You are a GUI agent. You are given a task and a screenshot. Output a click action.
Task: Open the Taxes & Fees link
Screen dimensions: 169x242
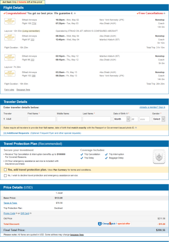[10, 203]
